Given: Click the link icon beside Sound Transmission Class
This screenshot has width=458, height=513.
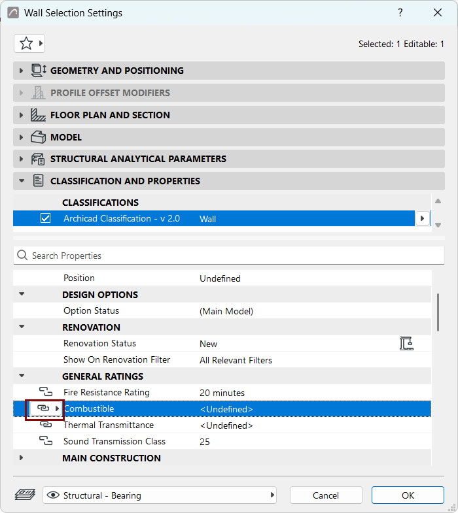Looking at the screenshot, I should pyautogui.click(x=46, y=440).
